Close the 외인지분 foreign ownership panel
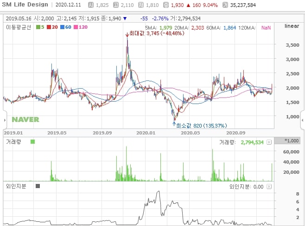Image resolution: width=305 pixels, height=226 pixels. [x=269, y=187]
